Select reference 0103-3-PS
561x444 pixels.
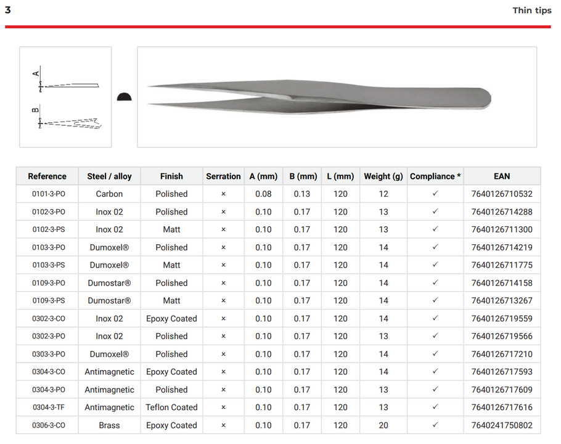49,265
